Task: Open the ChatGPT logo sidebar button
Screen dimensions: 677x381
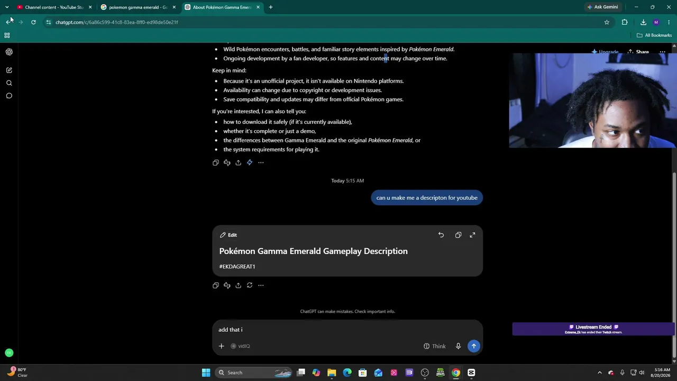Action: (x=9, y=52)
